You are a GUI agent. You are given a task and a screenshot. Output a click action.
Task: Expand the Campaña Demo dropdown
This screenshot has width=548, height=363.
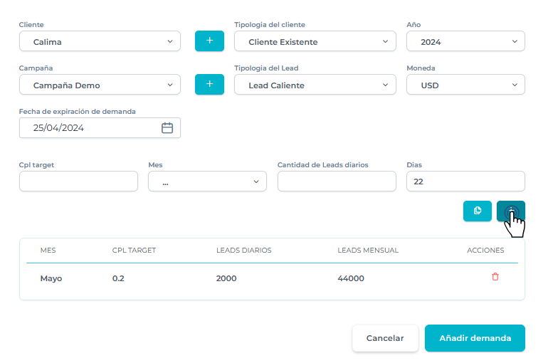click(100, 85)
